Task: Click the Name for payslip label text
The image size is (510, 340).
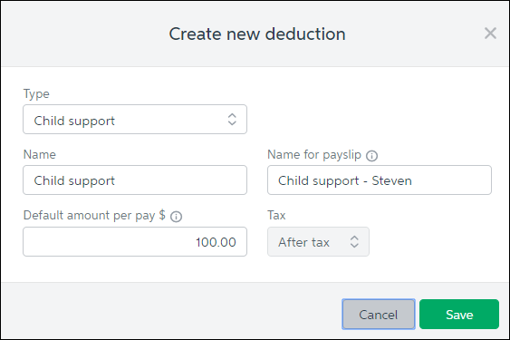Action: (x=314, y=155)
